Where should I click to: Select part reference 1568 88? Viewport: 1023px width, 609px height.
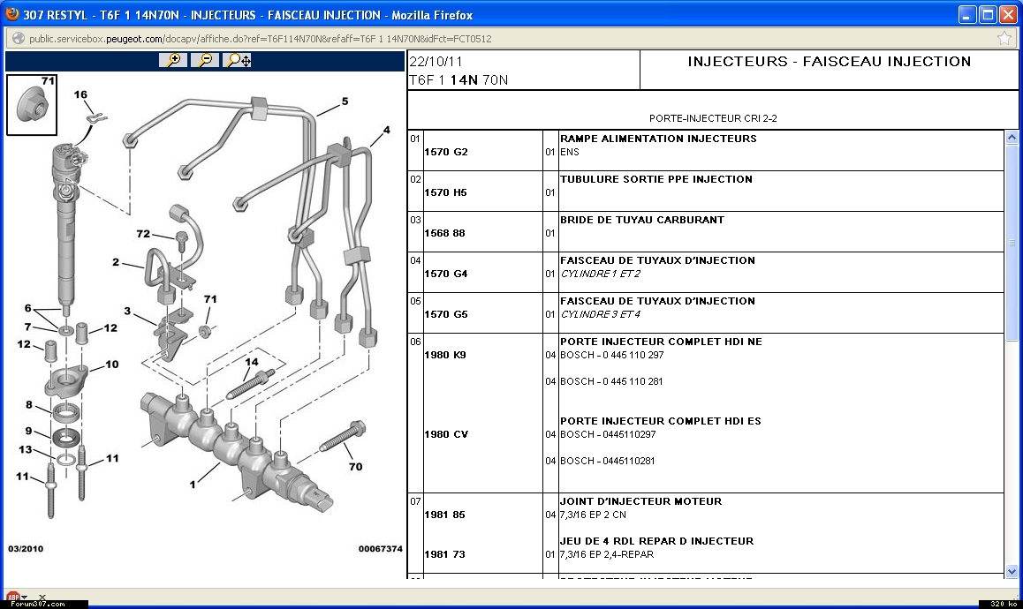point(444,233)
